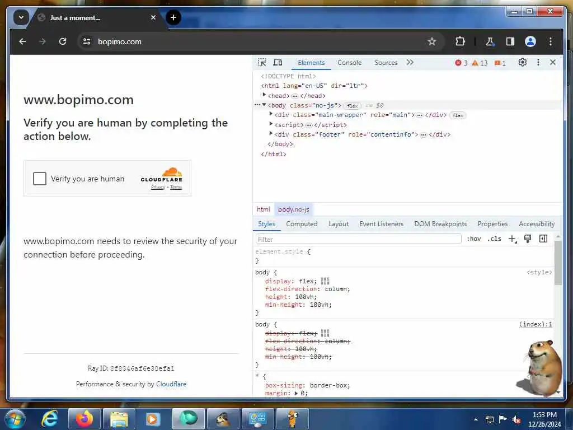The height and width of the screenshot is (430, 573).
Task: Select body.no-js in the DOM breadcrumb
Action: point(293,209)
